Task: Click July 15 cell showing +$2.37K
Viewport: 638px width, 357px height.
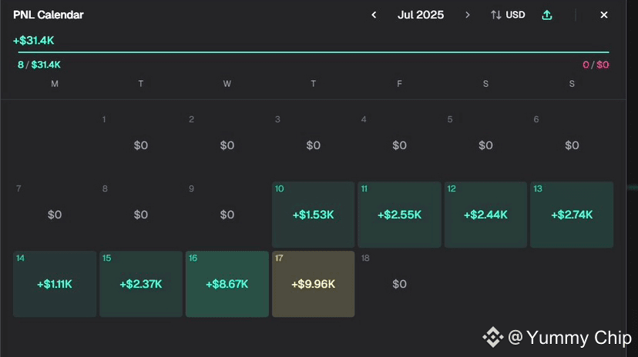Action: coord(141,284)
